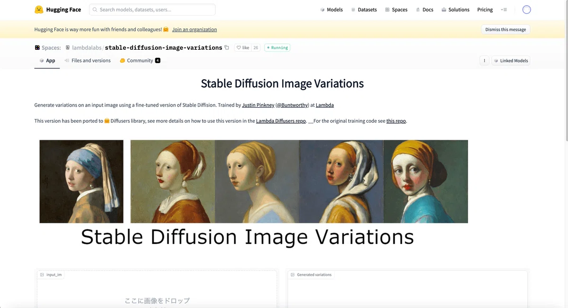Open Lambda Diffusers repo link
This screenshot has height=308, width=568.
(281, 121)
